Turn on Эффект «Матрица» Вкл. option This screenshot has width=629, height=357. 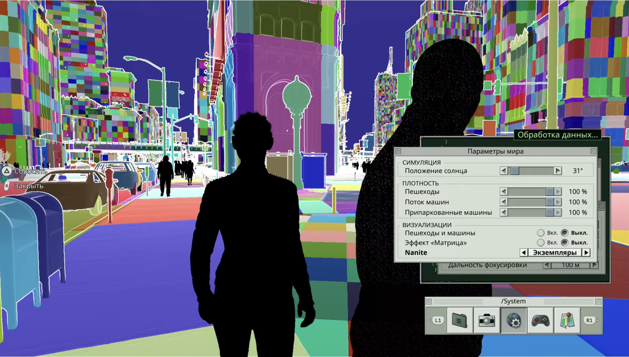540,243
